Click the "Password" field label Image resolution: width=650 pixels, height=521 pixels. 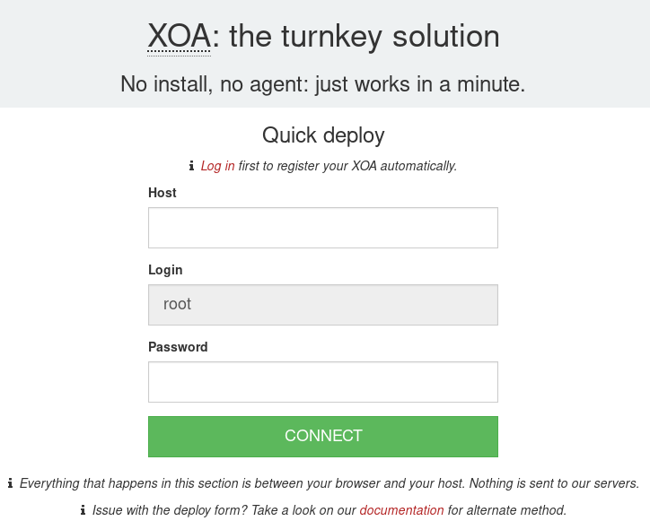click(178, 347)
